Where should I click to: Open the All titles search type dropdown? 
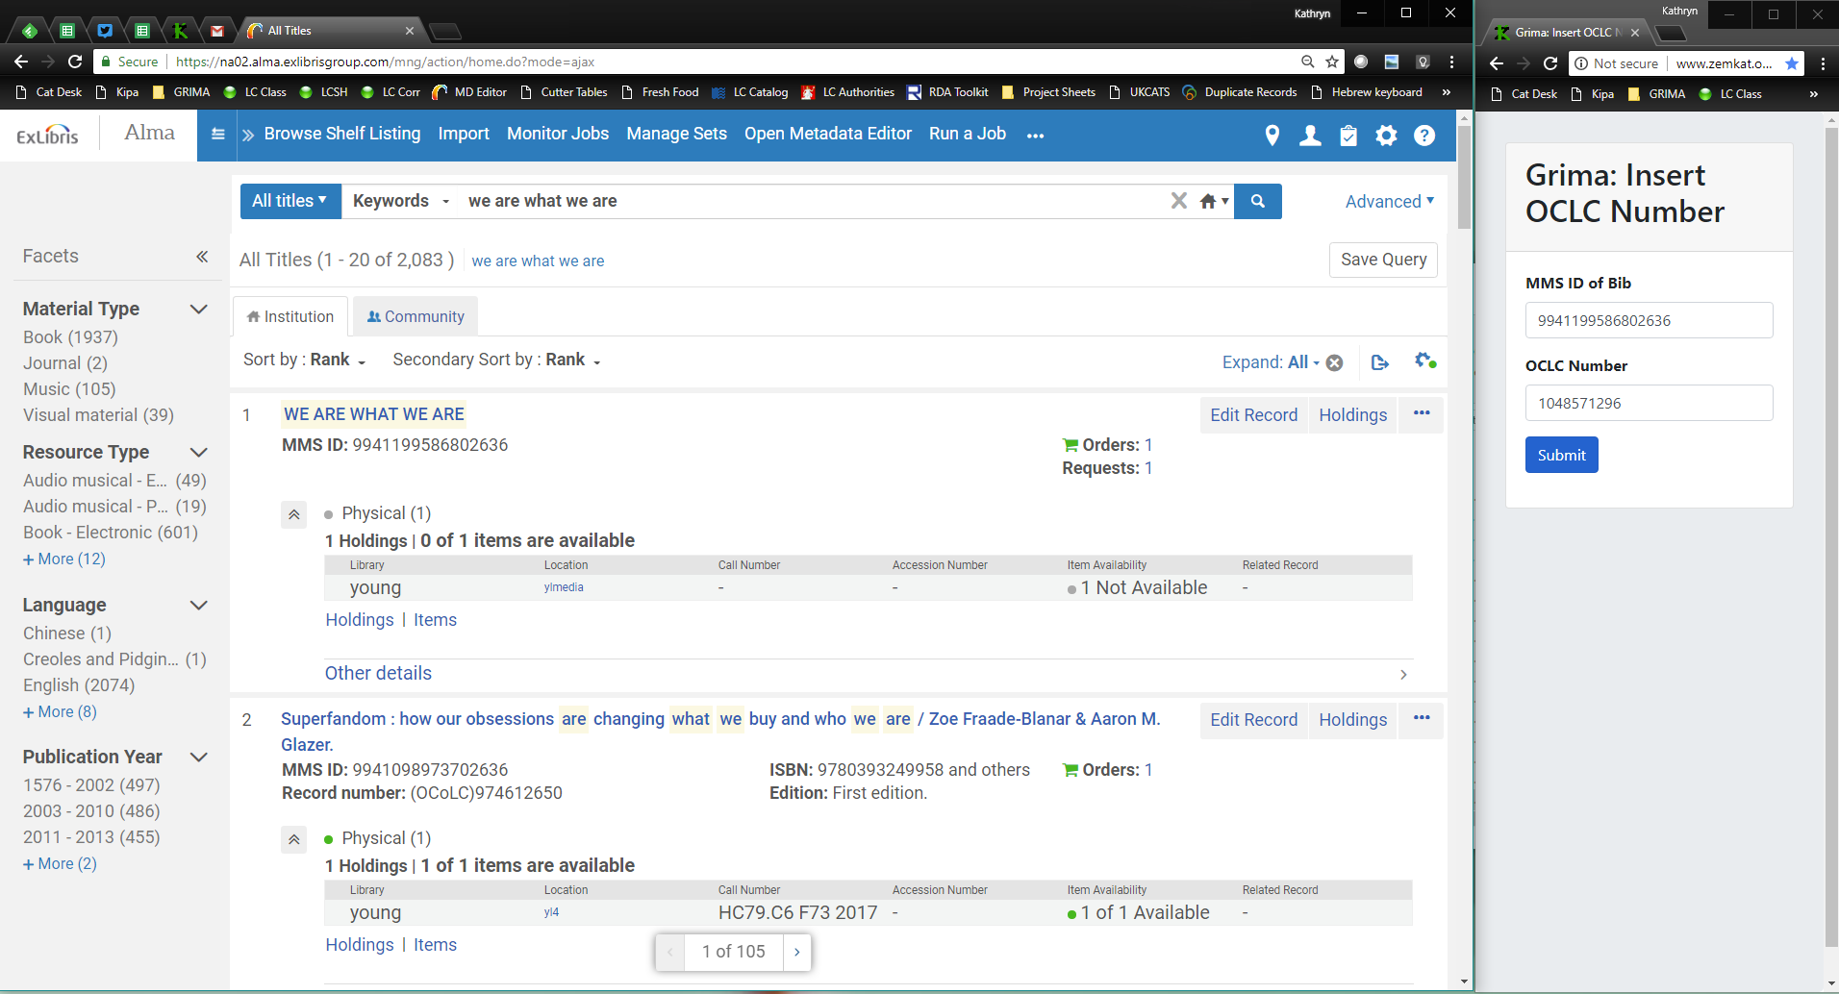[290, 201]
